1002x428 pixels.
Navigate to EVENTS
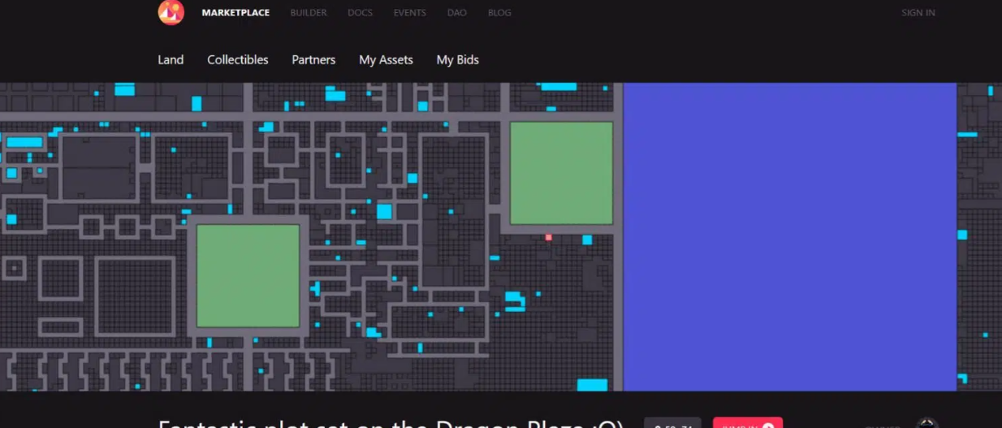coord(410,13)
